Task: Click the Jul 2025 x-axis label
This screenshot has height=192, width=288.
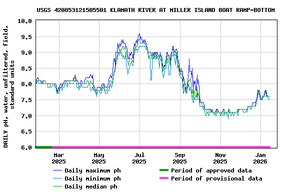Action: tap(139, 158)
